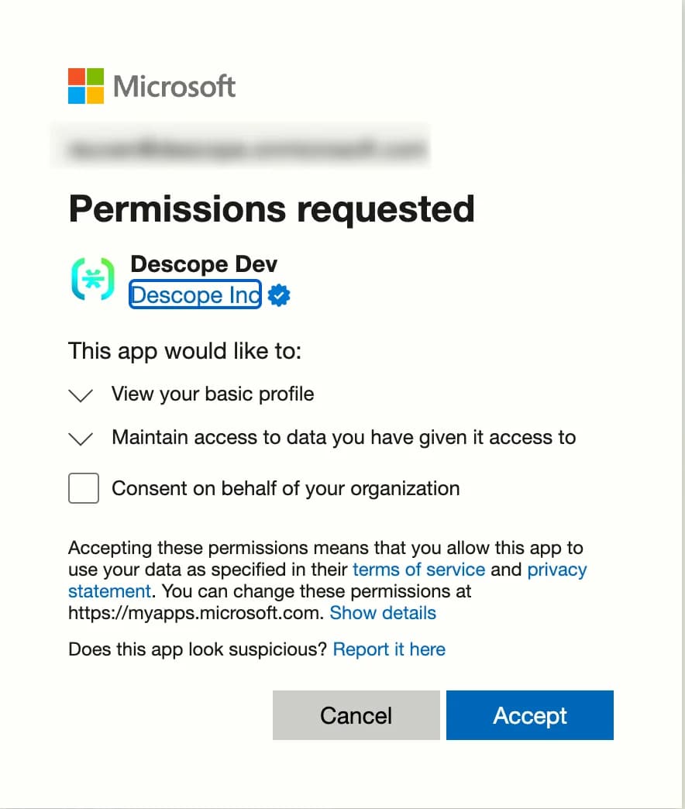The image size is (685, 809).
Task: Click the blue verified publisher badge
Action: [279, 294]
